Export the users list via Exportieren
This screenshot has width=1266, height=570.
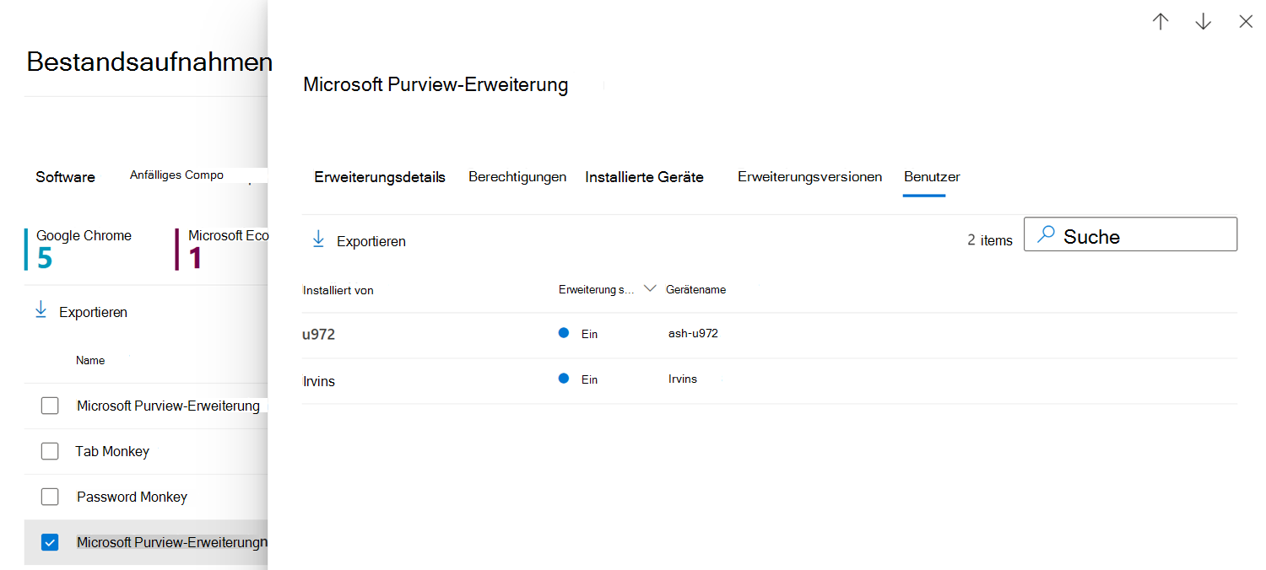point(371,241)
